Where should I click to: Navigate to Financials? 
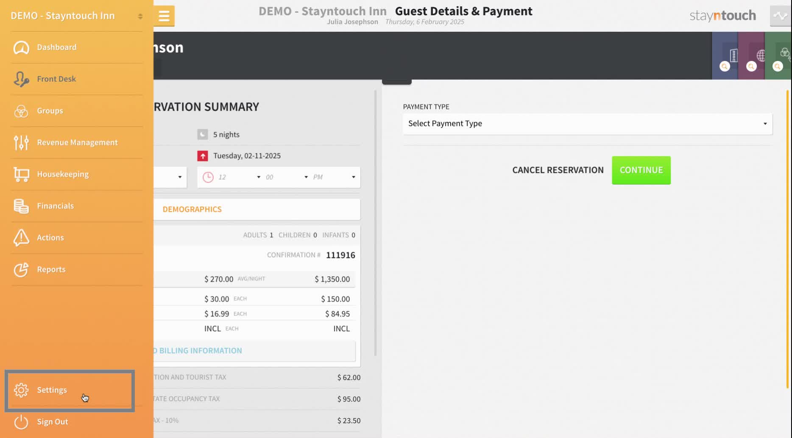pyautogui.click(x=77, y=206)
